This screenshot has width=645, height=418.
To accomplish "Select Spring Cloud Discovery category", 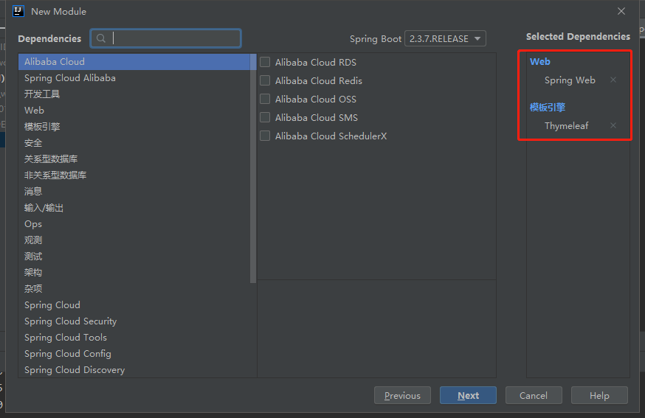I will [134, 370].
